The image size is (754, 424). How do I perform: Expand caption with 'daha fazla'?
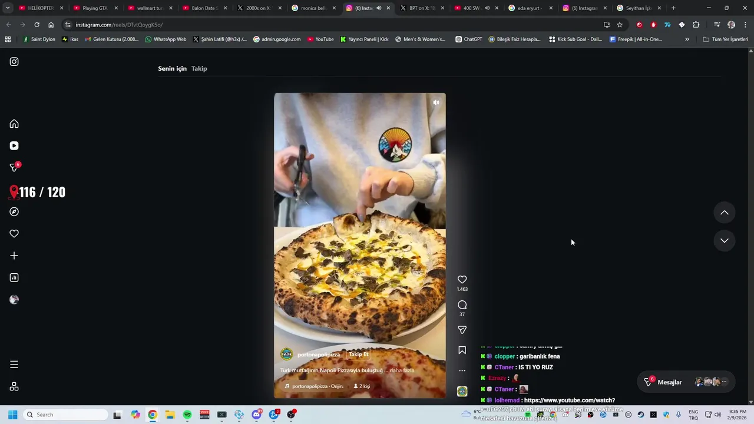(x=402, y=370)
